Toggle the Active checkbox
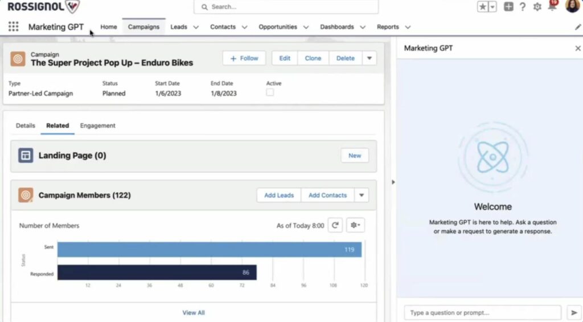 pos(270,93)
